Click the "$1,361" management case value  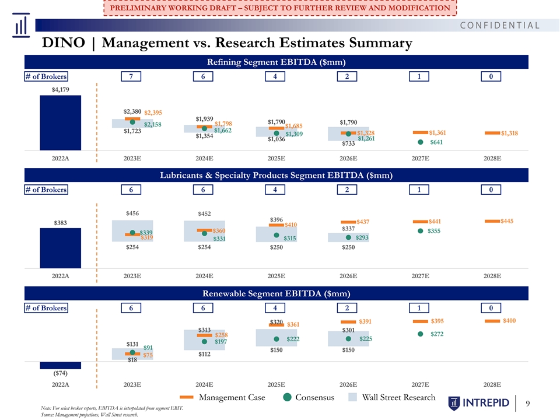click(437, 133)
